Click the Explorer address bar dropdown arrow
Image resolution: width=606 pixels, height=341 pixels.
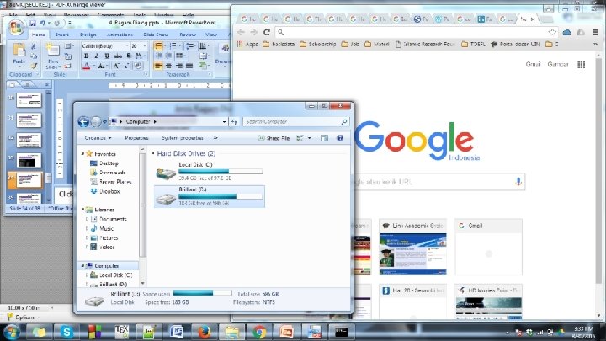[x=224, y=122]
